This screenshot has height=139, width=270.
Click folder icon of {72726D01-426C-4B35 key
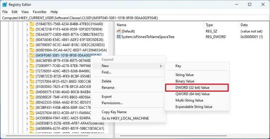pyautogui.click(x=32, y=71)
